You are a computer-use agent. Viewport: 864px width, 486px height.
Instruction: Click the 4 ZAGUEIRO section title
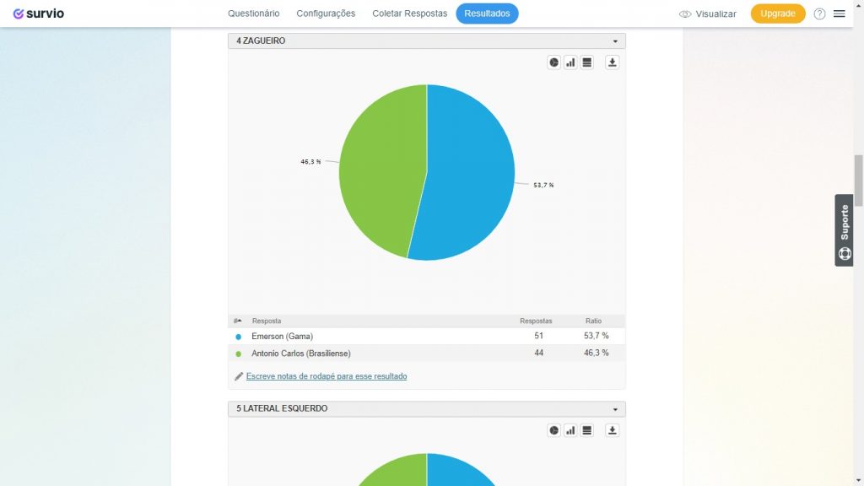[x=261, y=40]
